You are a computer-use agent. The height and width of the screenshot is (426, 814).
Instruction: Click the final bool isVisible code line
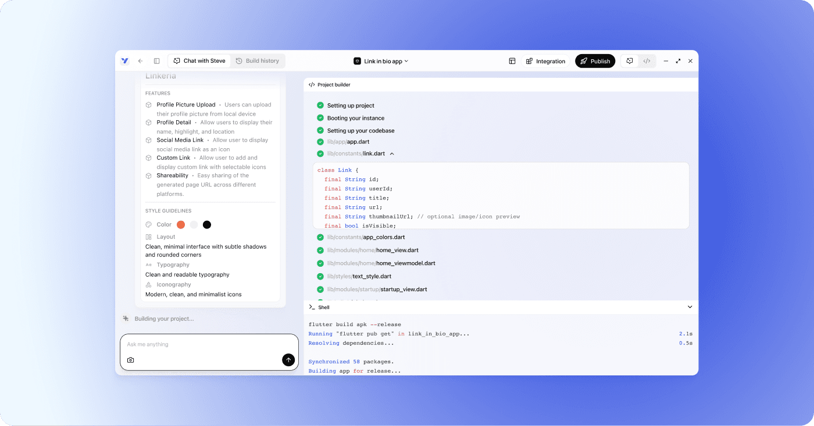point(360,225)
